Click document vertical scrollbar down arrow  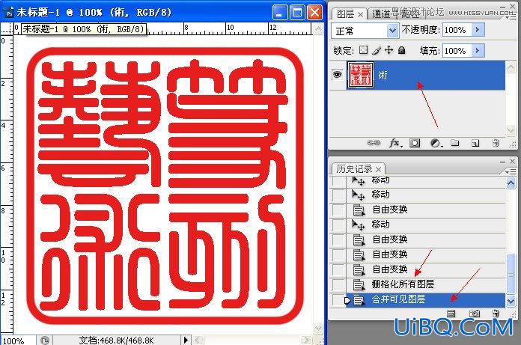tap(318, 329)
